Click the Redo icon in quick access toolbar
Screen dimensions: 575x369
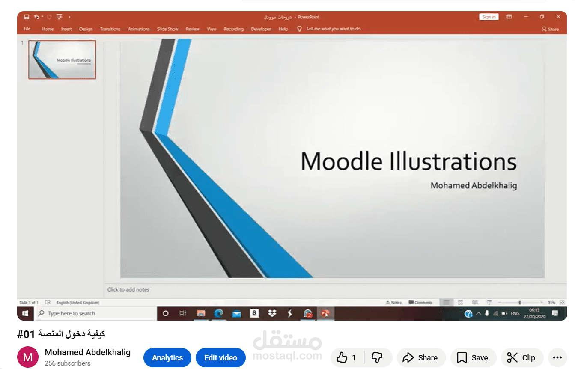(x=49, y=17)
